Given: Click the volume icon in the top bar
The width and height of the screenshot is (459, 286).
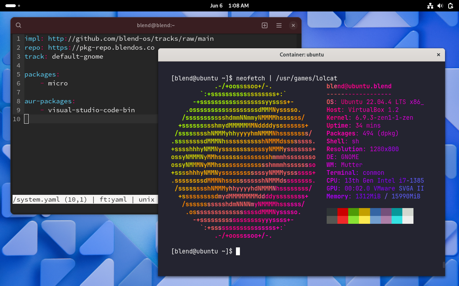Looking at the screenshot, I should [x=440, y=6].
